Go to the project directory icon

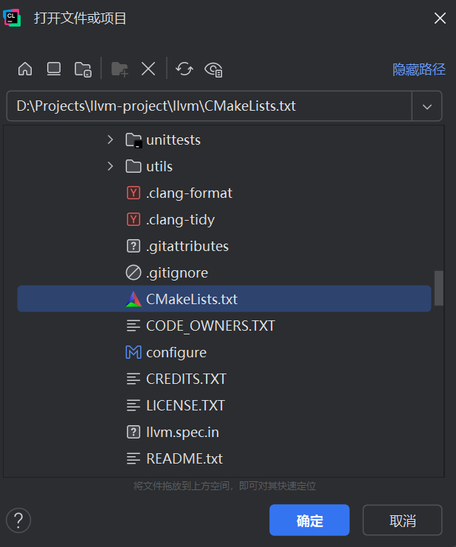coord(83,69)
